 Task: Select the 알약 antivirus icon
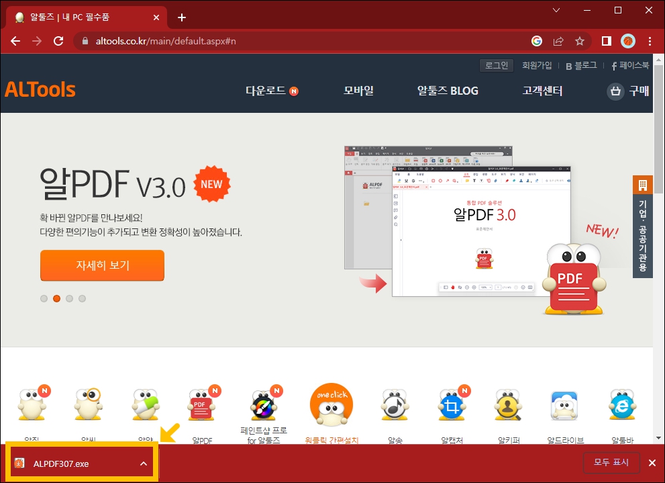tap(146, 404)
